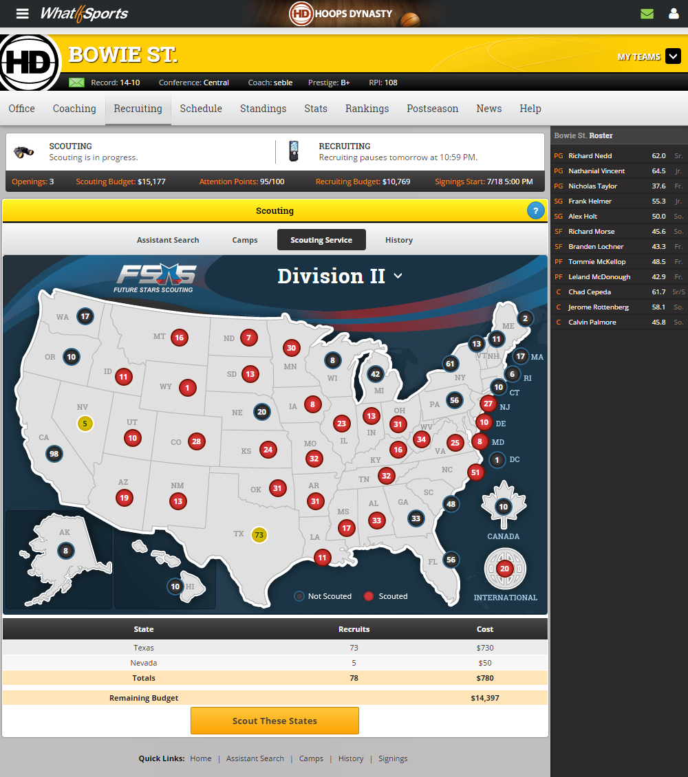
Task: Select the Florida state marker
Action: pos(451,560)
